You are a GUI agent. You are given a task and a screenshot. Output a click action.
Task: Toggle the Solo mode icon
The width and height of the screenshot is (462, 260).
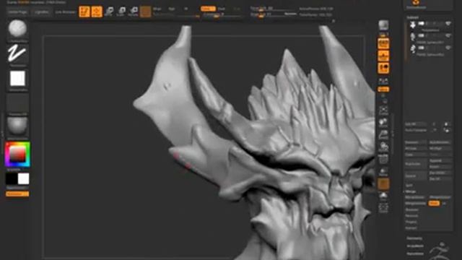[383, 196]
